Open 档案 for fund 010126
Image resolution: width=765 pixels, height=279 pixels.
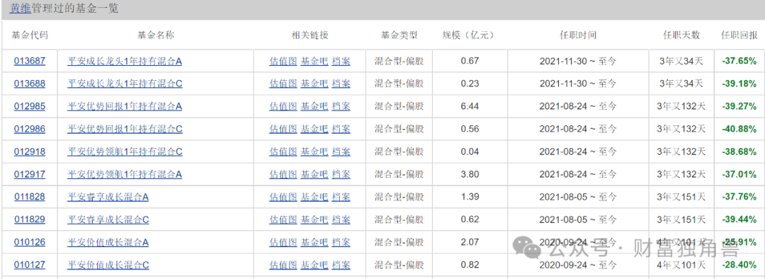point(341,242)
